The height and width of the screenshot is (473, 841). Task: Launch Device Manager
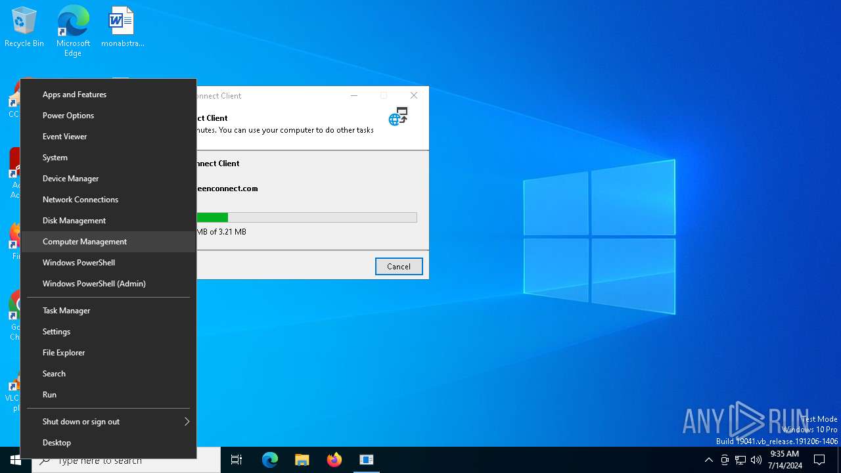click(x=108, y=179)
